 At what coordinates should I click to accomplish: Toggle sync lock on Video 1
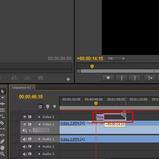coord(30,124)
